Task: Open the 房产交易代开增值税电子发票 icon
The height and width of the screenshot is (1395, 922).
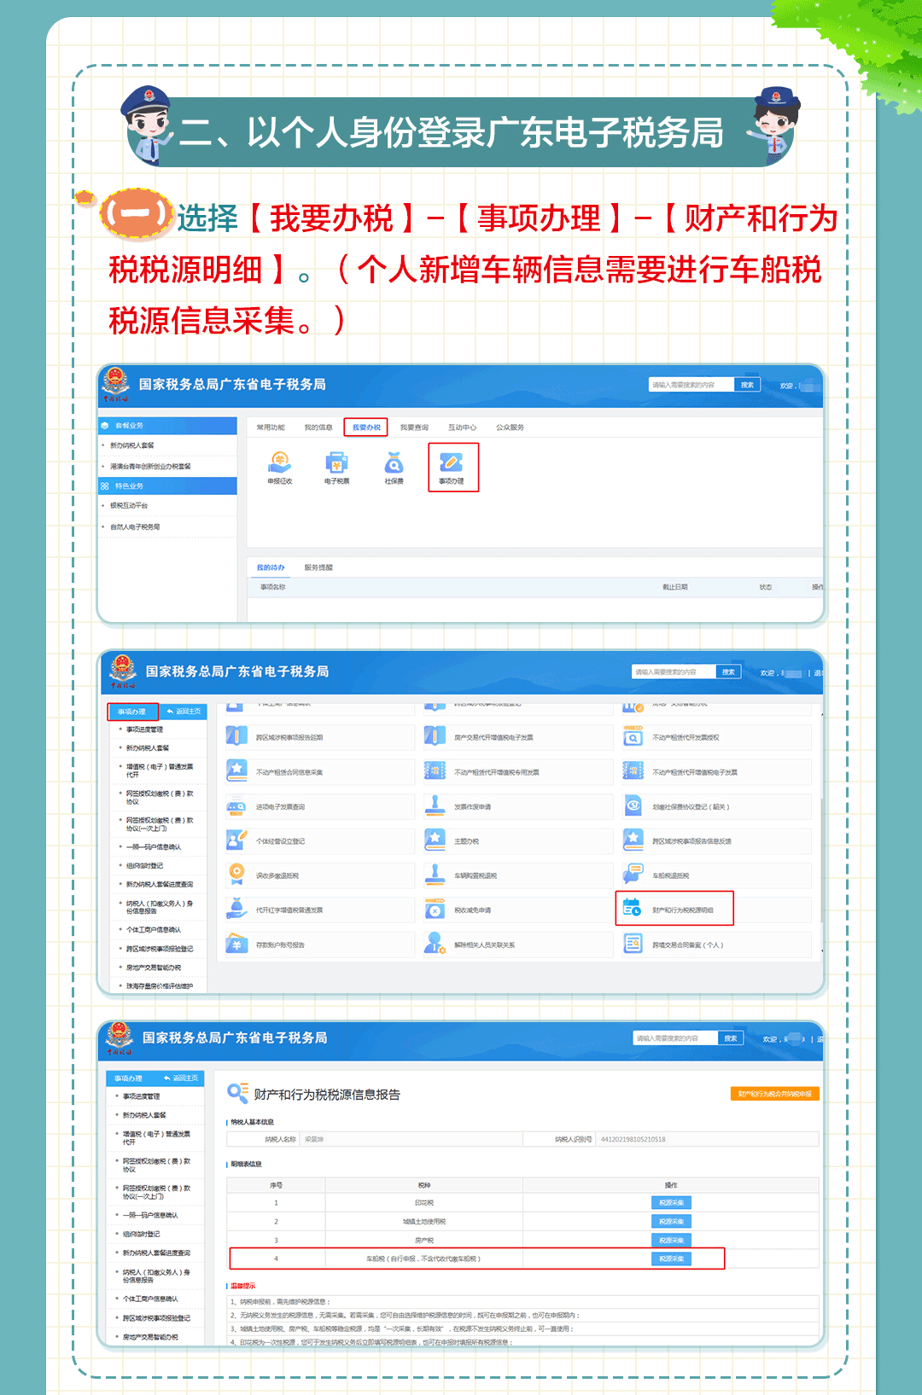Action: pos(435,737)
